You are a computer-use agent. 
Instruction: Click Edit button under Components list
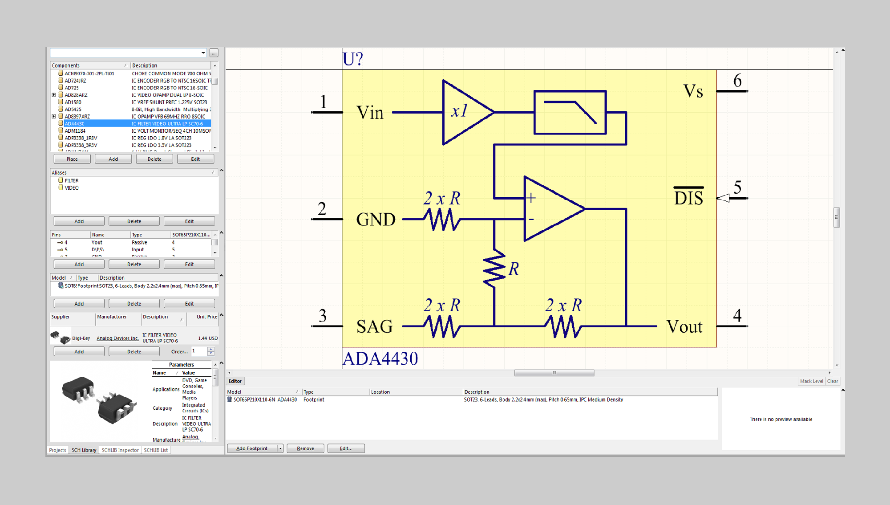tap(195, 159)
